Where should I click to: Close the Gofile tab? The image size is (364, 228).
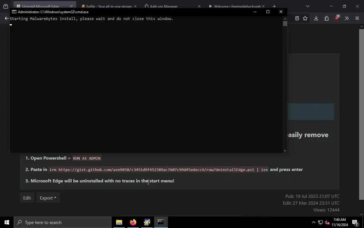[135, 6]
